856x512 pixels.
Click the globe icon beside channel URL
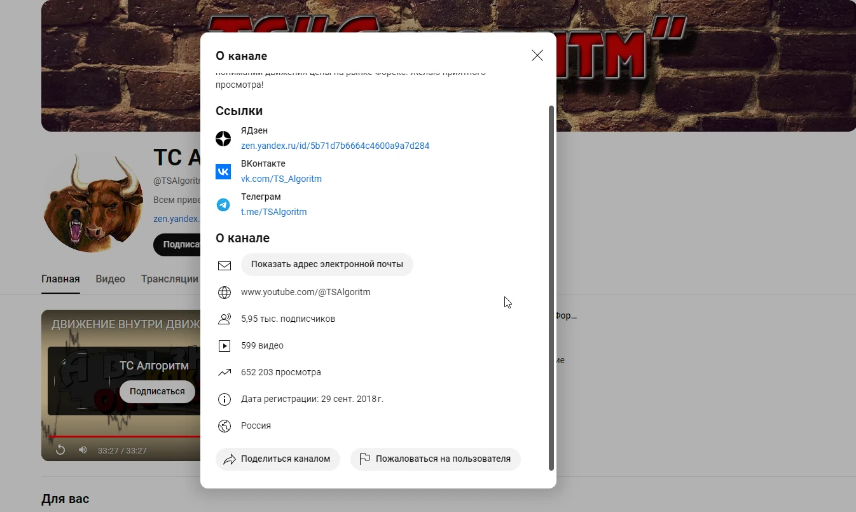coord(224,292)
